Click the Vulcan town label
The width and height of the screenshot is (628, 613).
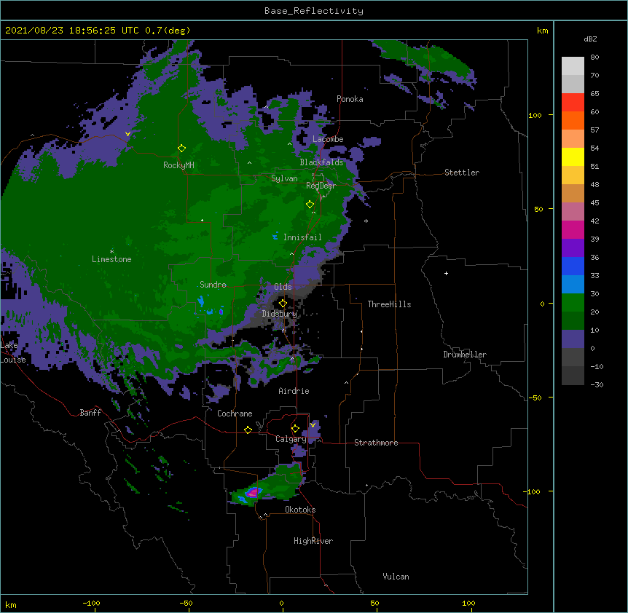(396, 577)
